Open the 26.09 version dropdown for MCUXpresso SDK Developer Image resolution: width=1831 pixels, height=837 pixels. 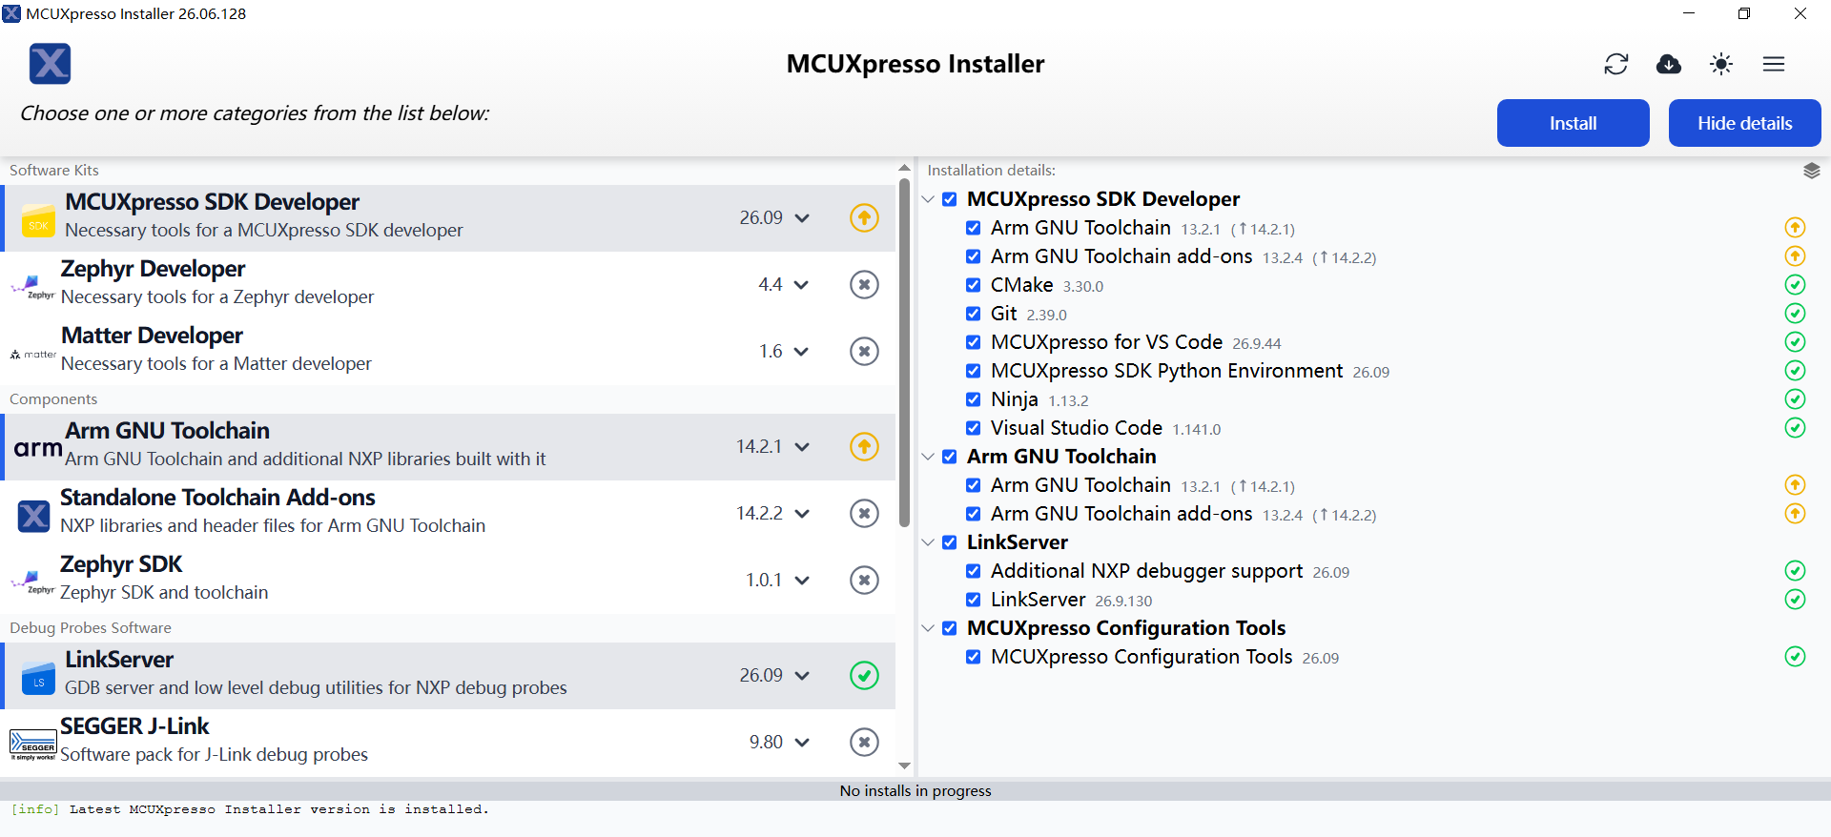(x=774, y=217)
